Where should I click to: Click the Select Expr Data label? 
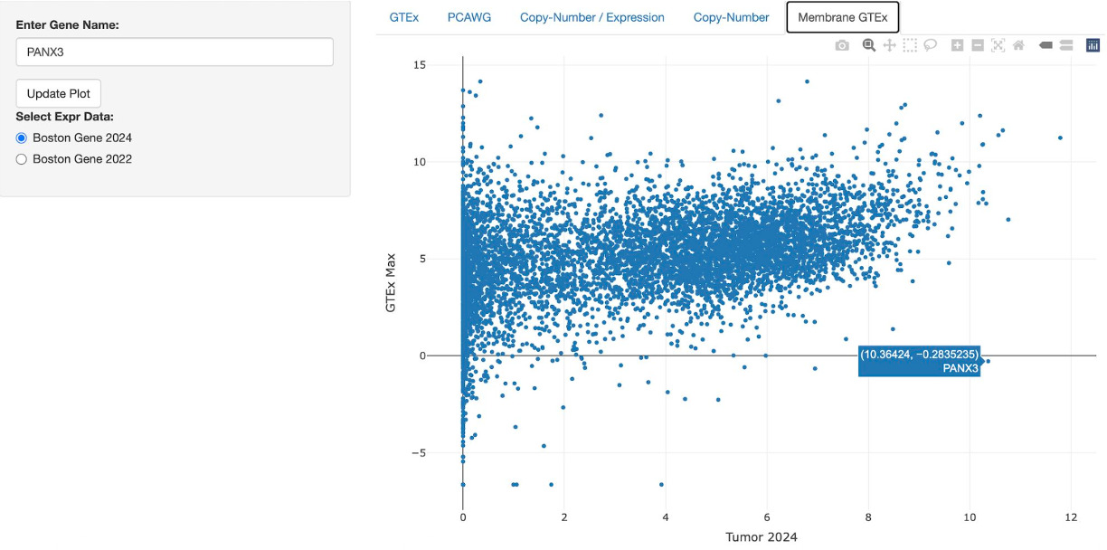point(65,117)
